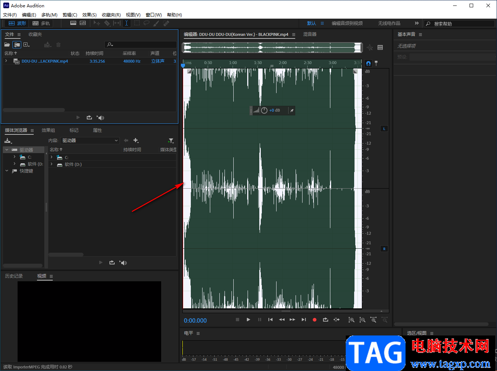Toggle loop playback in Files panel

pos(89,118)
